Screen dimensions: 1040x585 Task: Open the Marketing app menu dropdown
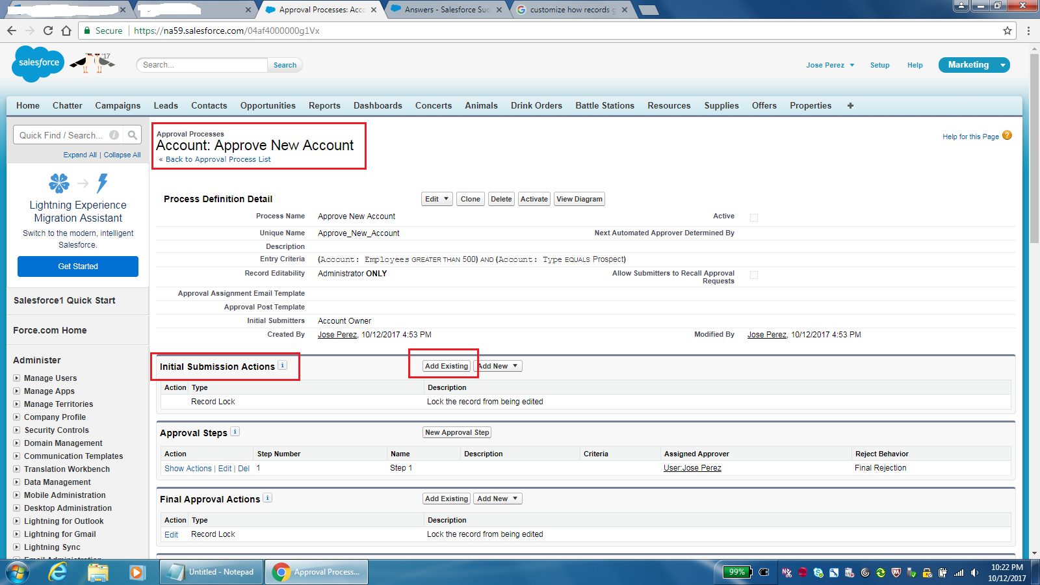point(1003,65)
